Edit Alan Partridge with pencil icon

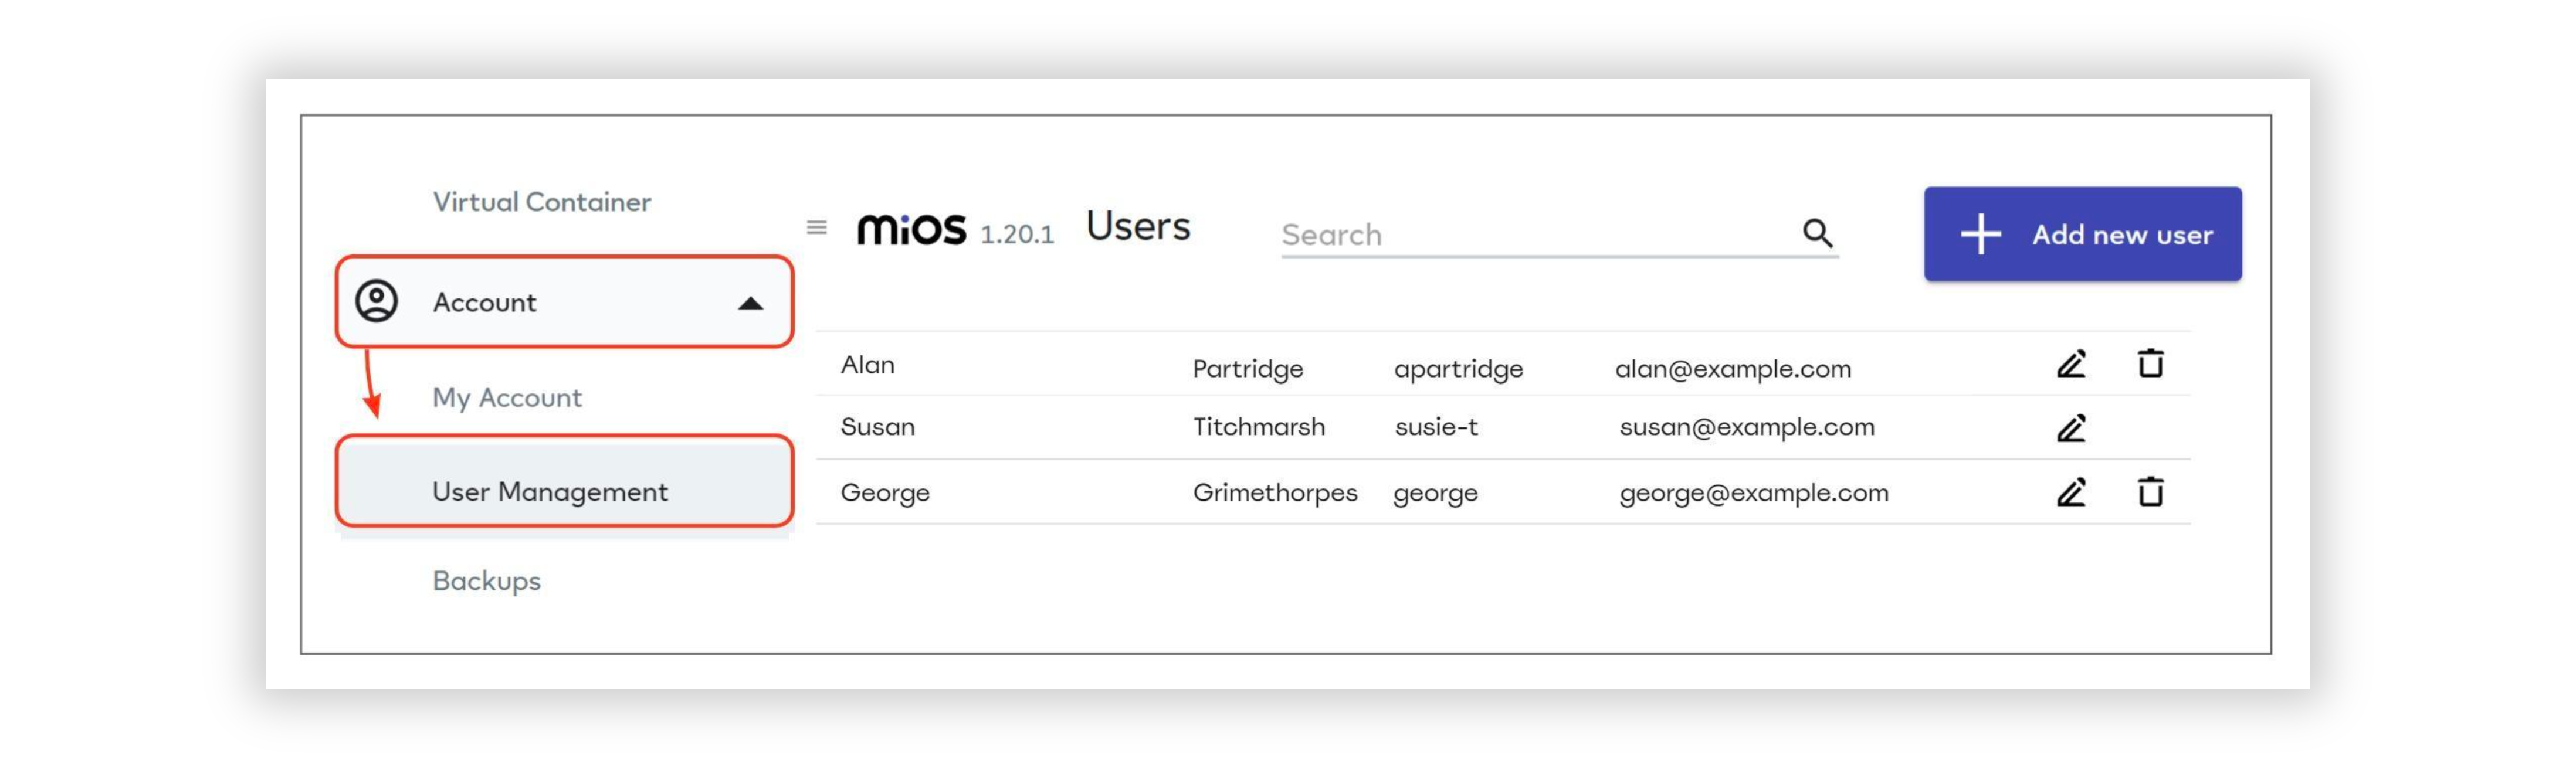2071,364
